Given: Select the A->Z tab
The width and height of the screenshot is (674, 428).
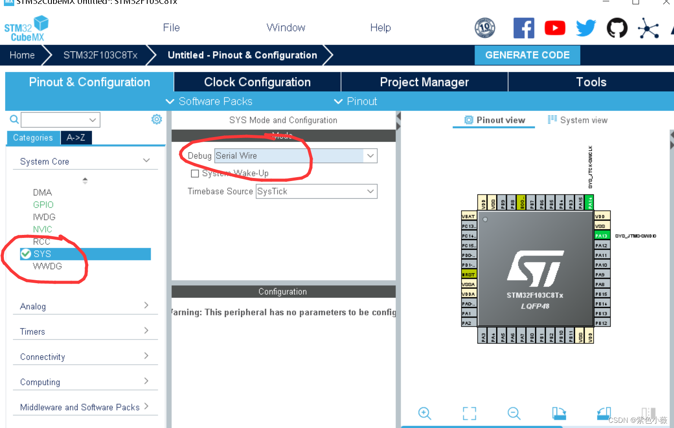Looking at the screenshot, I should point(76,137).
